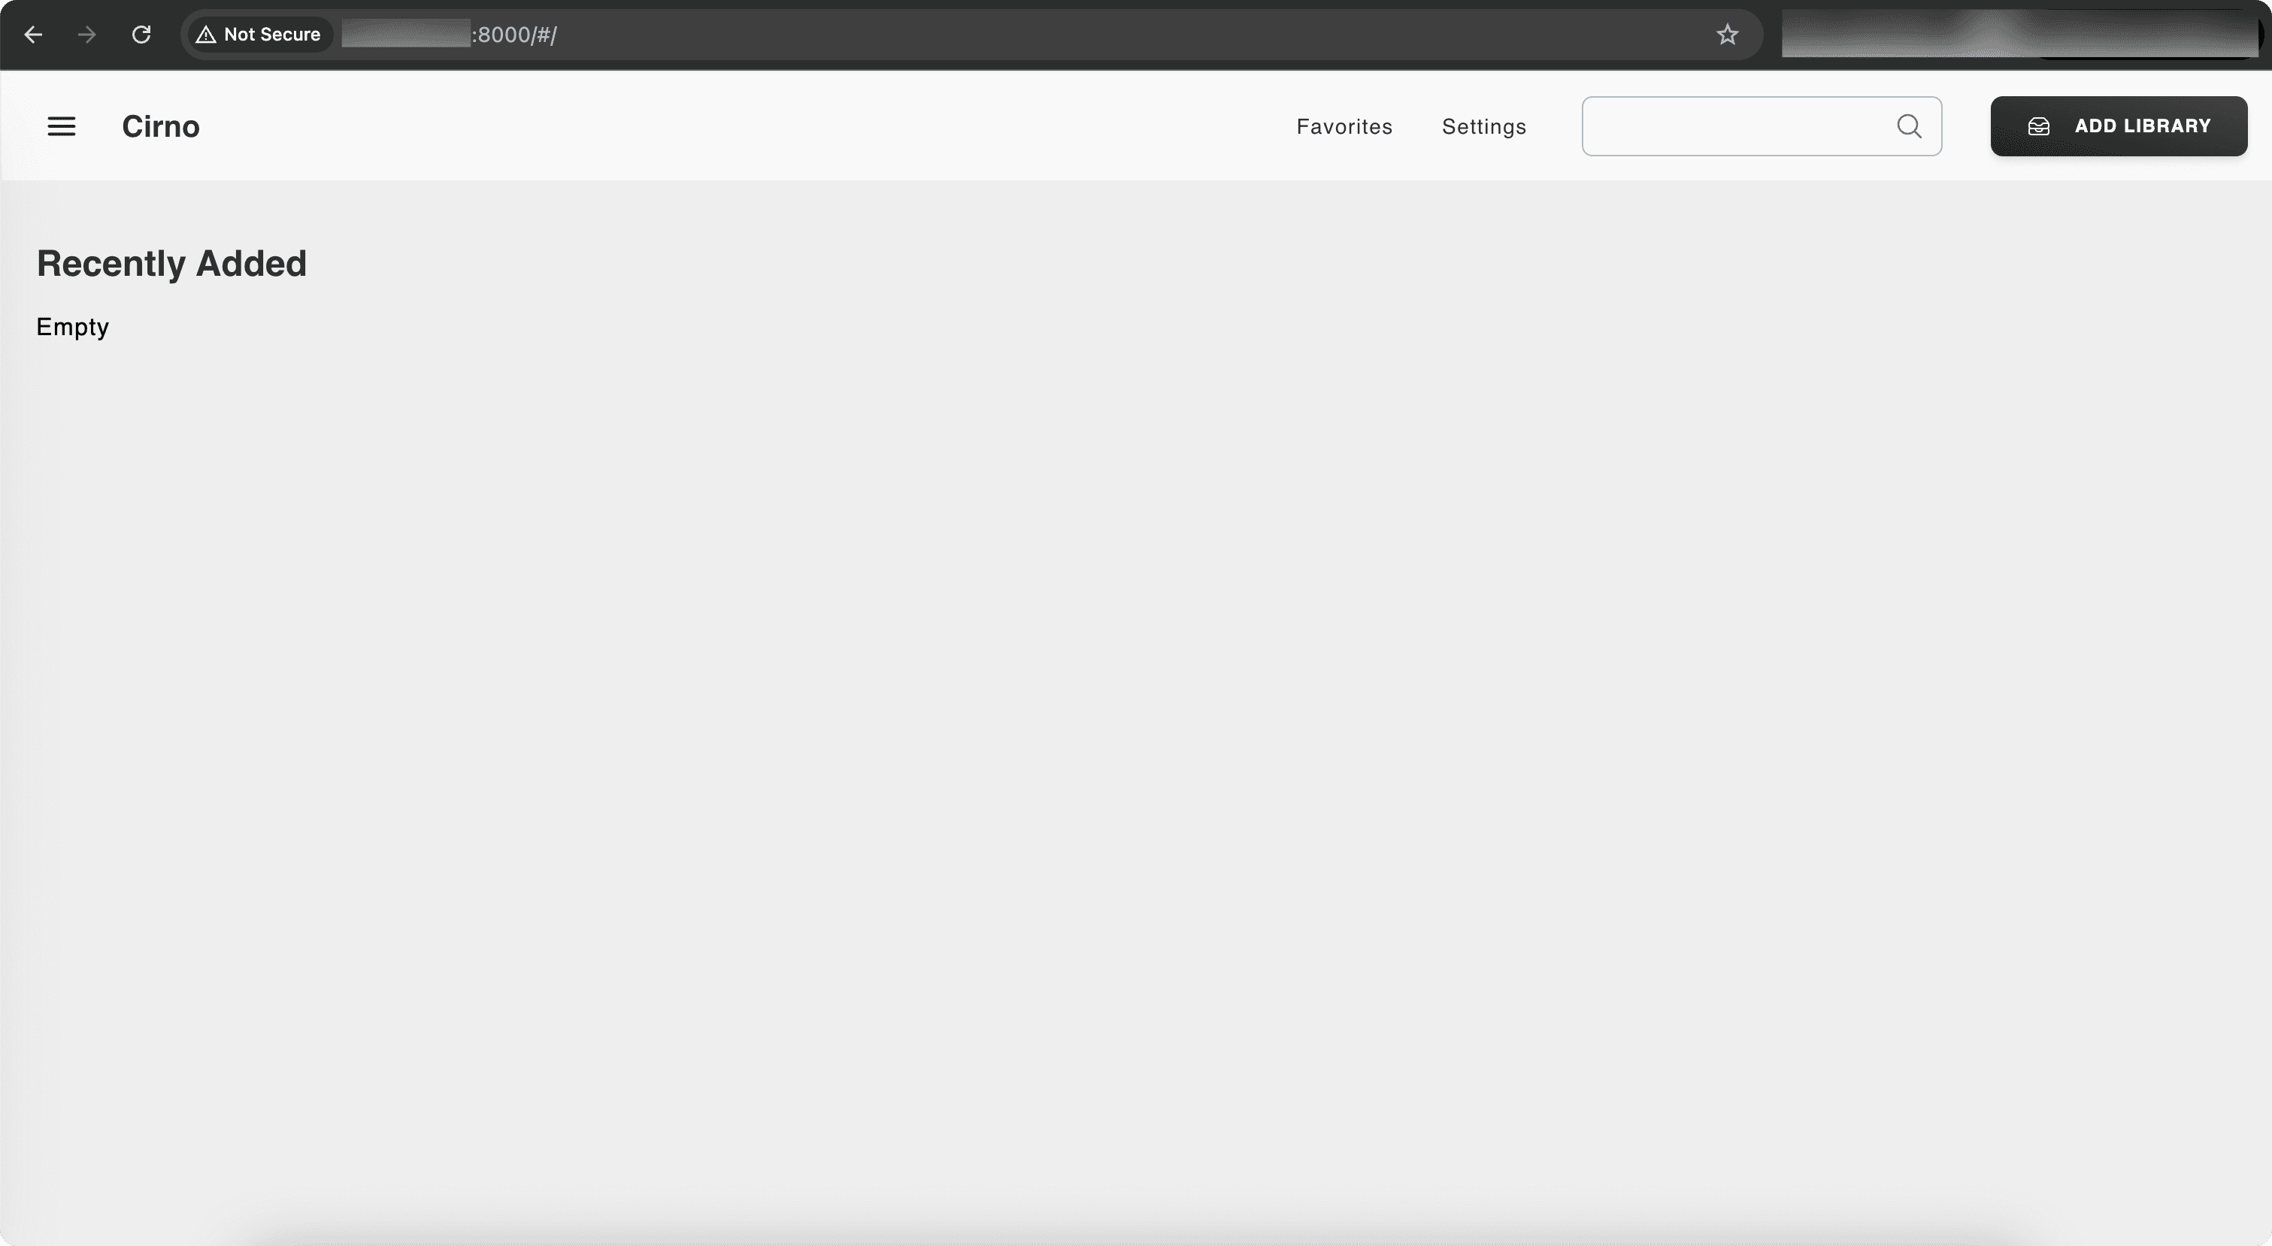Click the empty gray page body
The height and width of the screenshot is (1246, 2272).
pyautogui.click(x=1136, y=706)
